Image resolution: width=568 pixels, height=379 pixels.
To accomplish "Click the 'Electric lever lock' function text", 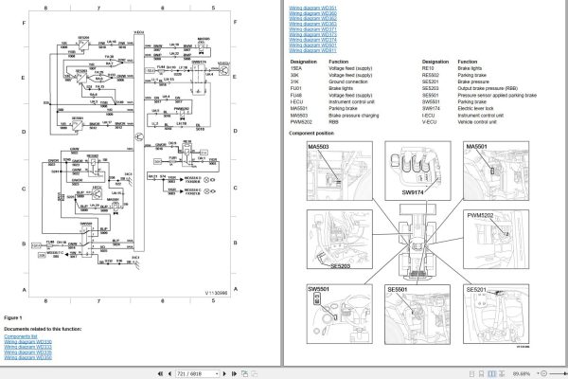I will click(x=475, y=108).
